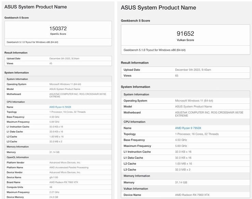The height and width of the screenshot is (199, 252).
Task: Click AMD Radeon RX 7900 XTX under Vulkan Information
Action: pos(193,195)
